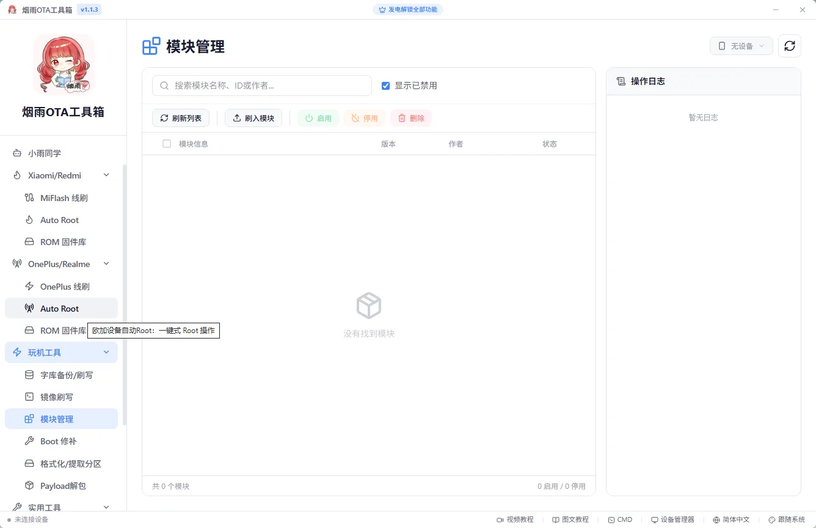The width and height of the screenshot is (816, 528).
Task: Launch CMD from the status bar
Action: tap(620, 519)
